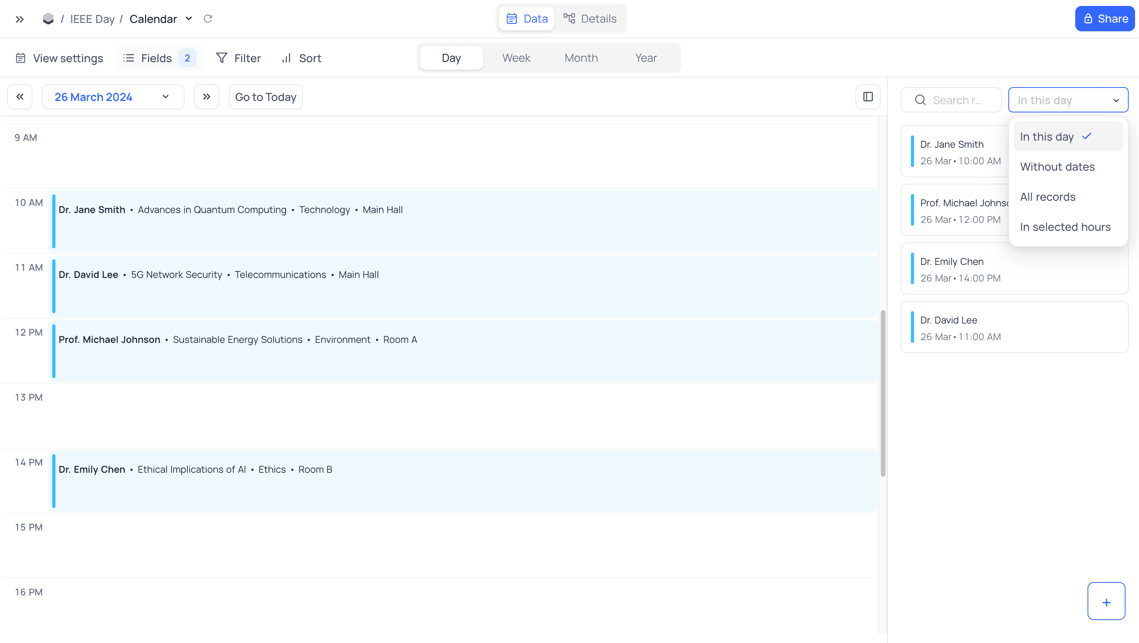Image resolution: width=1139 pixels, height=643 pixels.
Task: Go to previous day with double-left arrow
Action: point(20,97)
